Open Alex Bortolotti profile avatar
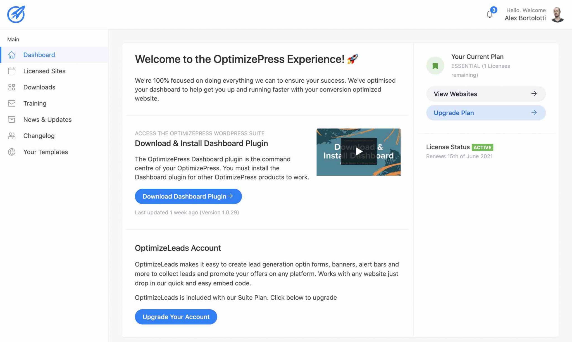572x342 pixels. tap(557, 15)
